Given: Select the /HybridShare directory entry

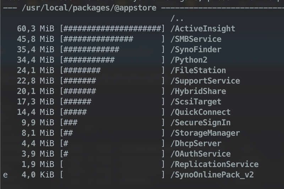Looking at the screenshot, I should [198, 91].
